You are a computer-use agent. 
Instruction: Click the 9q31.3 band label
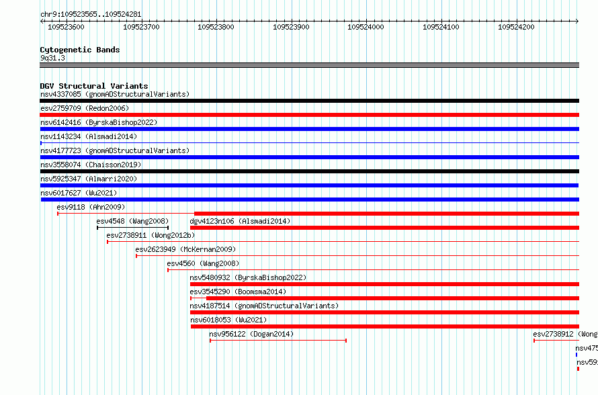click(52, 58)
